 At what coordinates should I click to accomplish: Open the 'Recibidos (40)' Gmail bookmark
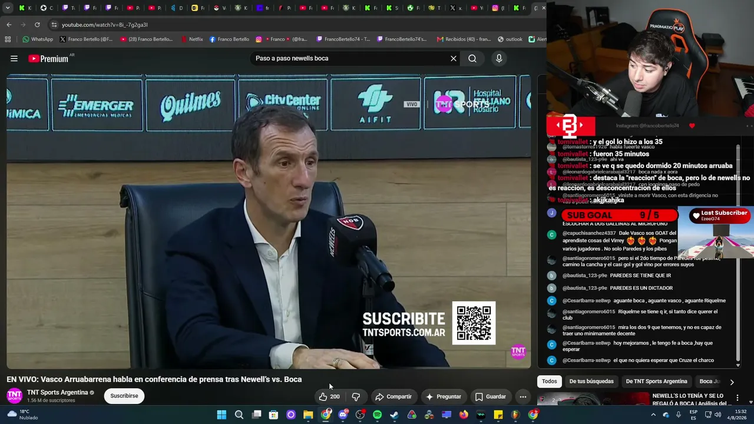(464, 39)
